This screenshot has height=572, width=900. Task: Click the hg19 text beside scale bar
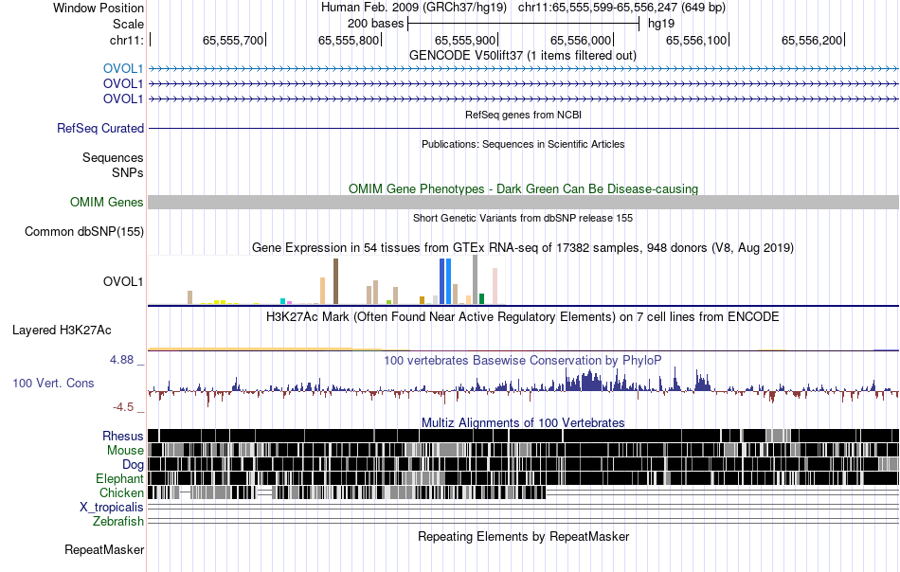coord(661,24)
